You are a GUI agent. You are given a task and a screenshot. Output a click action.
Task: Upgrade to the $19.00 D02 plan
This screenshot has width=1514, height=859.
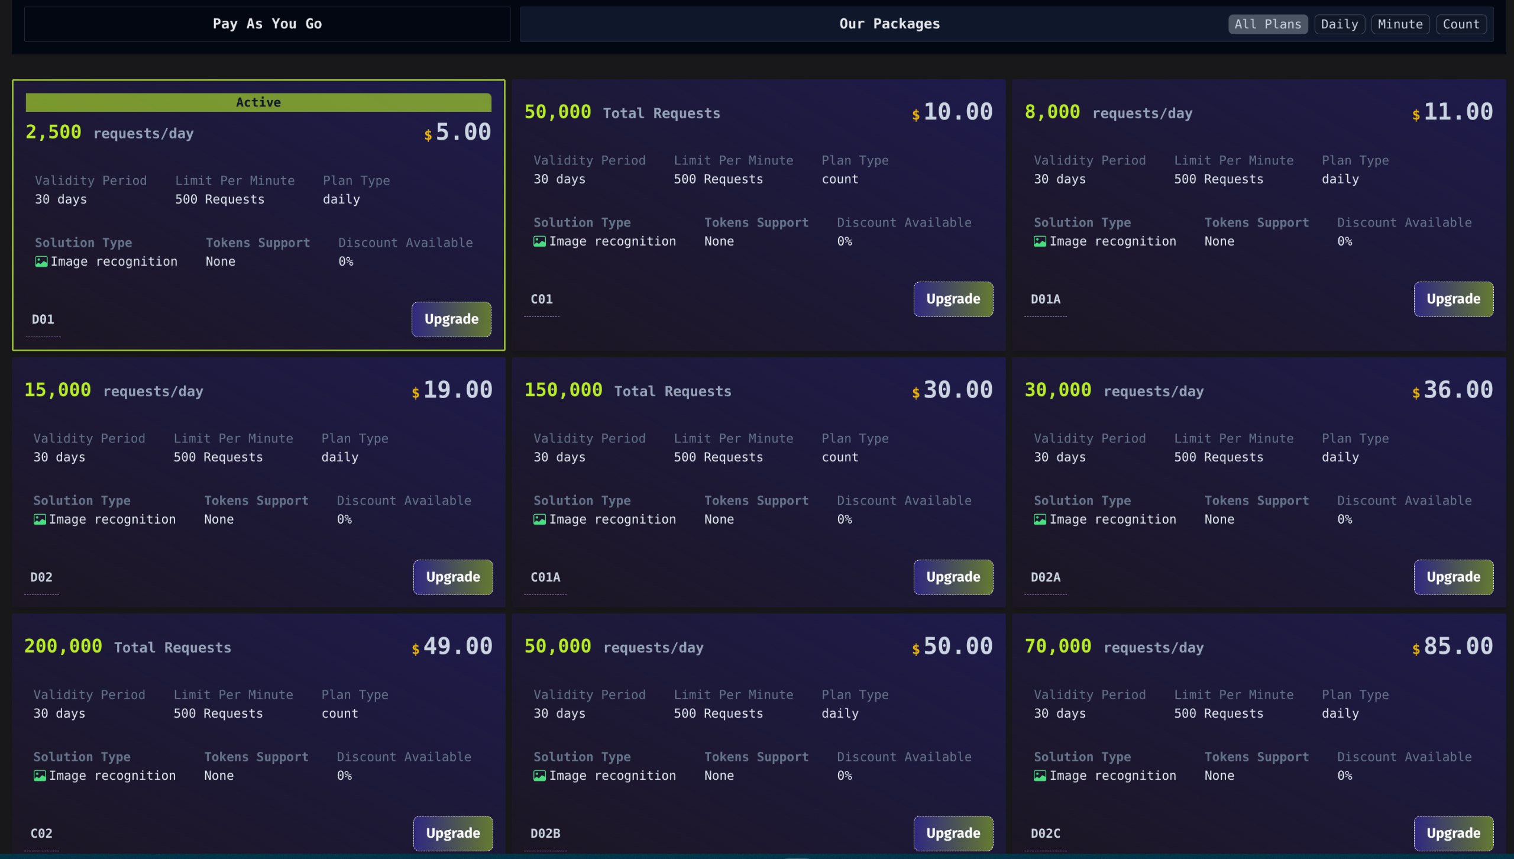pyautogui.click(x=453, y=577)
